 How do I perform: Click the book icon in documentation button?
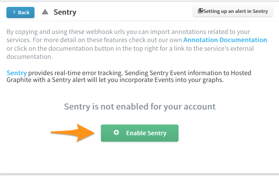tap(201, 11)
